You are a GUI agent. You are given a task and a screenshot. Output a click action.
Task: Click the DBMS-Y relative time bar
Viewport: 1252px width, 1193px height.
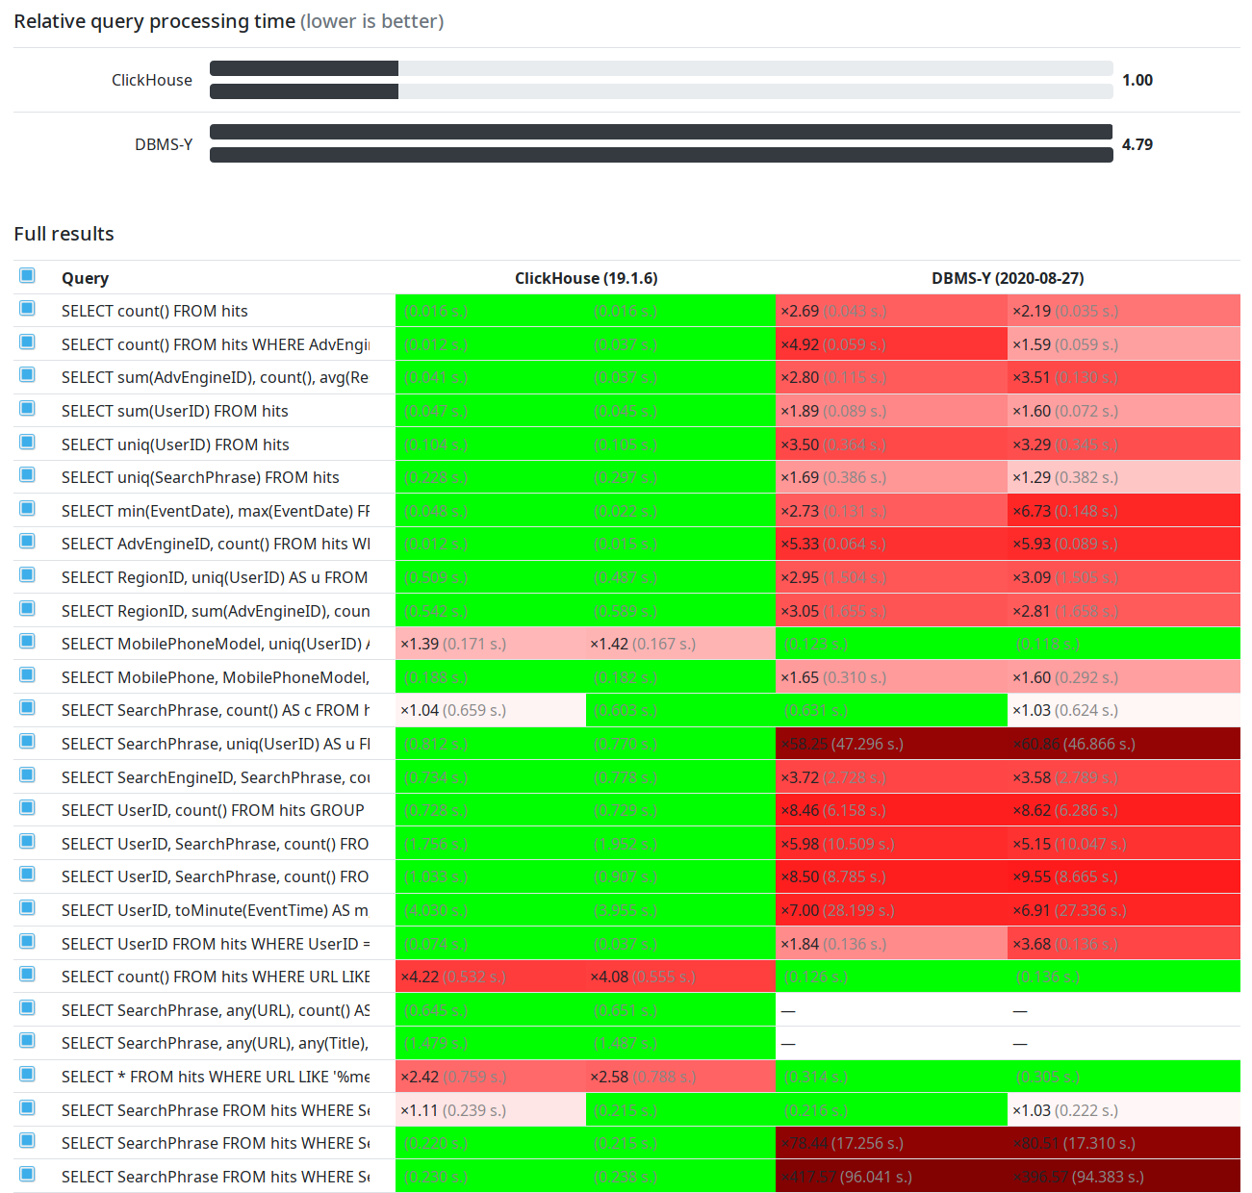coord(660,143)
